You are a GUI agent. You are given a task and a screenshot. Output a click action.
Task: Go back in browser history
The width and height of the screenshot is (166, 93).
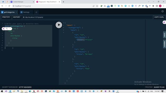click(2, 6)
